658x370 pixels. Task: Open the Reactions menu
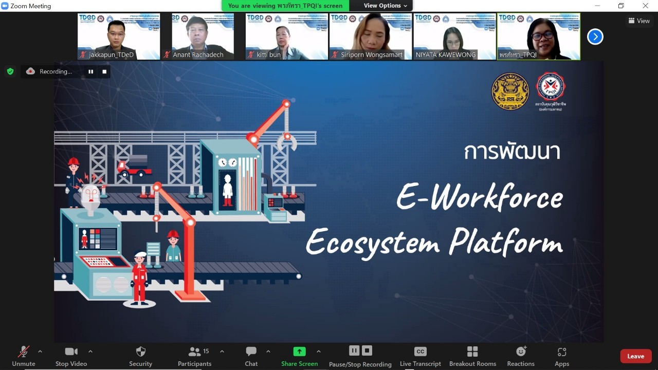521,356
